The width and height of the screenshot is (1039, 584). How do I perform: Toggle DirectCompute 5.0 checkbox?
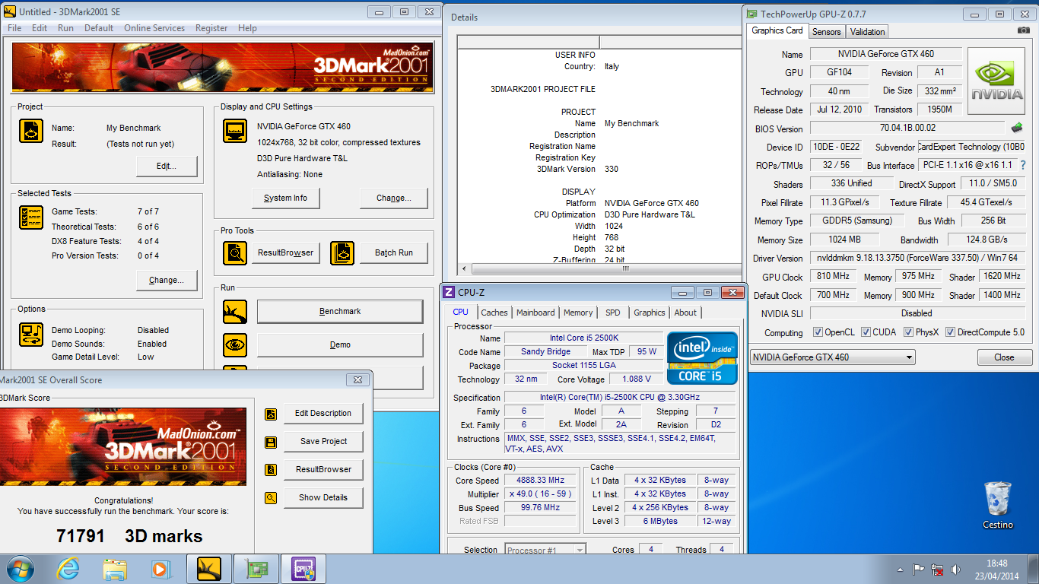click(x=950, y=332)
